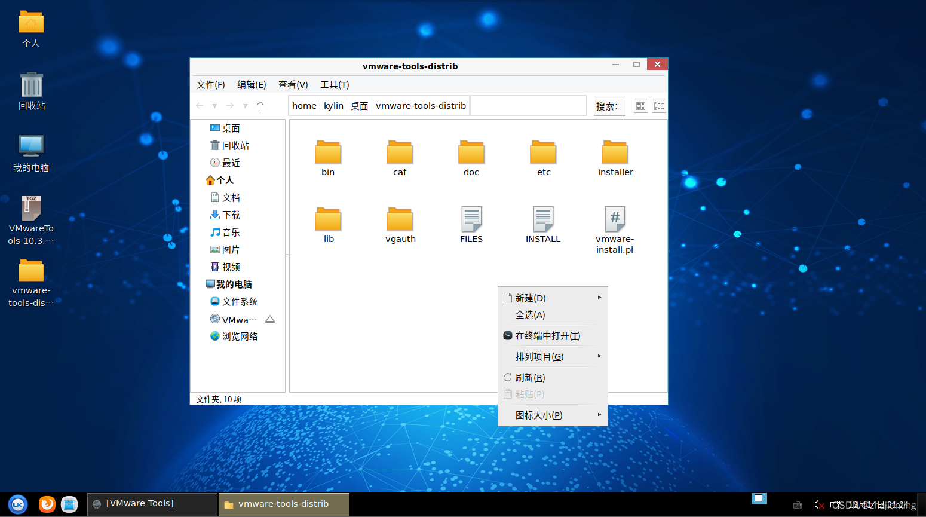Click the muted volume tray icon
Screen dimensions: 926x517
pos(819,505)
